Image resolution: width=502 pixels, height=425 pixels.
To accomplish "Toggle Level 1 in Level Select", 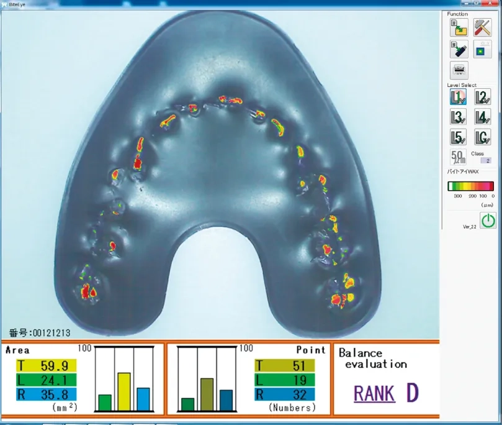I will pos(459,97).
